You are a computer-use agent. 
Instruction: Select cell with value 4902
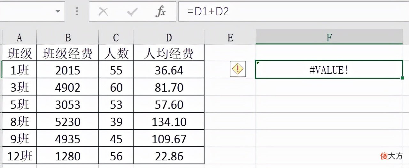(x=68, y=87)
